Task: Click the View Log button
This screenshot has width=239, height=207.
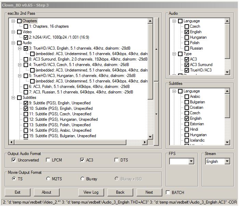Action: tap(91, 193)
